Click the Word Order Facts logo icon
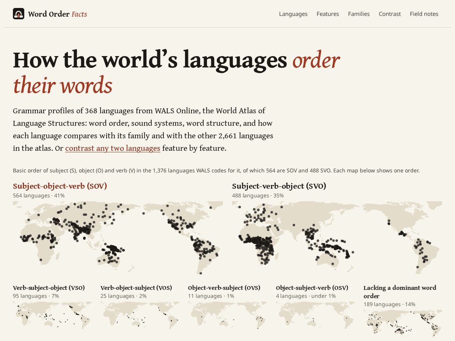Image resolution: width=455 pixels, height=341 pixels. point(19,14)
